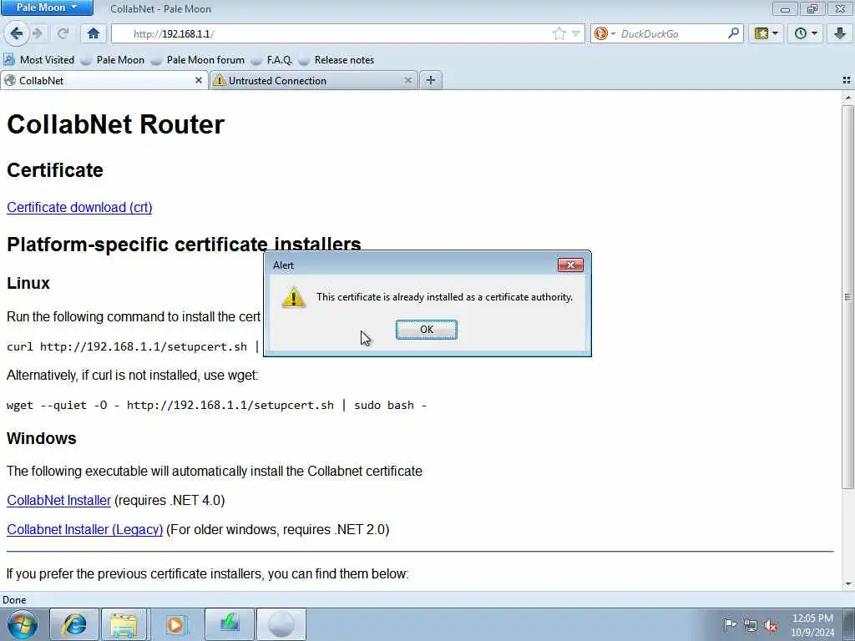This screenshot has height=641, width=855.
Task: Click the curl setupcert.sh command text
Action: 133,346
